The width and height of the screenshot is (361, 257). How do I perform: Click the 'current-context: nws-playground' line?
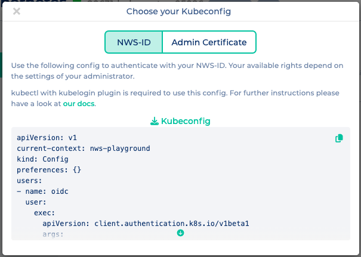[x=83, y=148]
